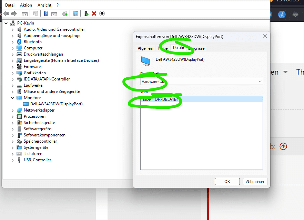The image size is (304, 220).
Task: Expand Audio, Video und Gamecontroller
Action: coord(13,30)
